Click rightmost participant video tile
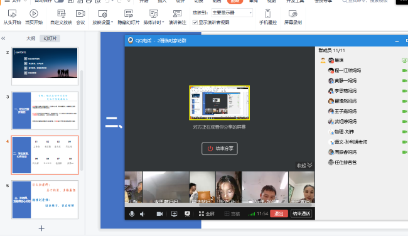408x236 pixels. [x=301, y=187]
